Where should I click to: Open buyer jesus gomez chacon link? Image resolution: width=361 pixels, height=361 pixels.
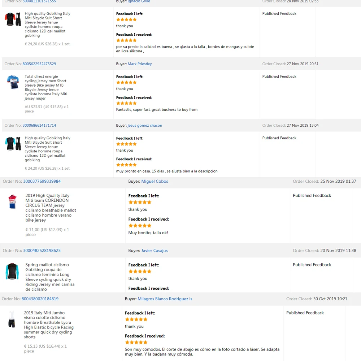(x=145, y=126)
